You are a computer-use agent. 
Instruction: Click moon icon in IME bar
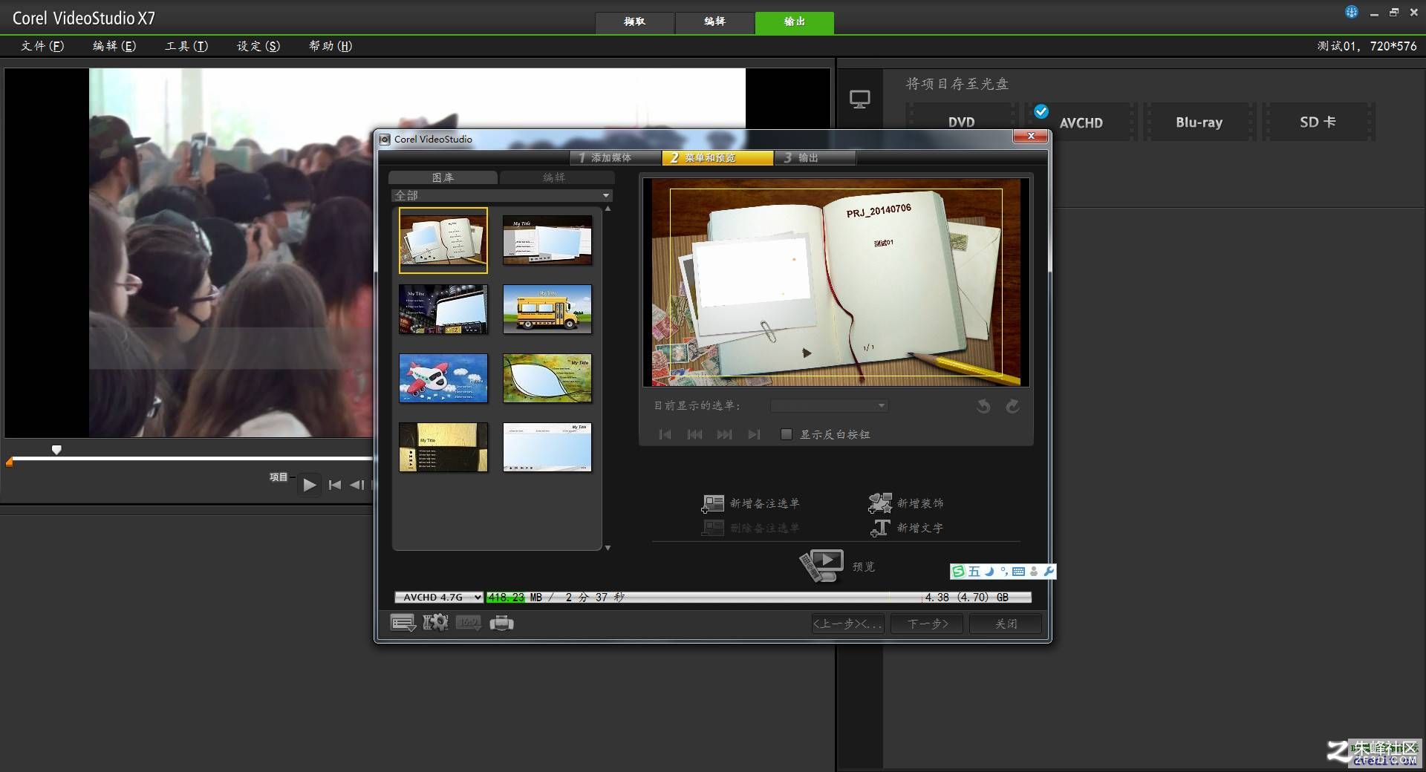pos(989,572)
